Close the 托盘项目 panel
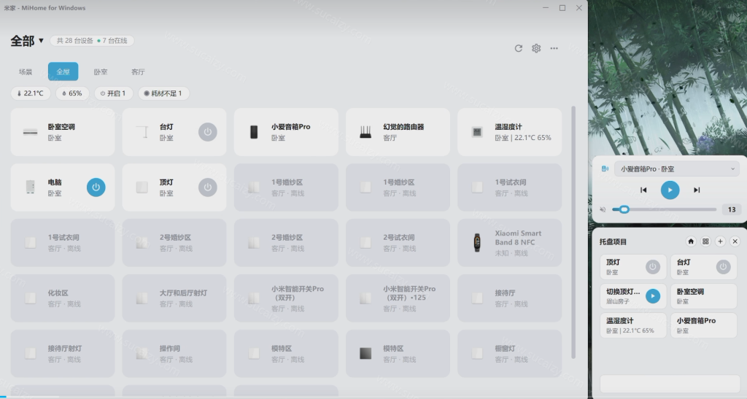Screen dimensions: 747x399 point(735,241)
